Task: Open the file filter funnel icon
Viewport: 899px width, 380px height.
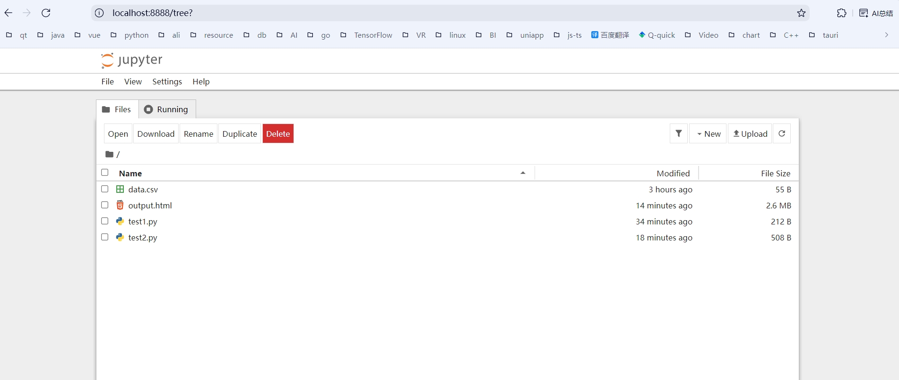Action: point(679,133)
